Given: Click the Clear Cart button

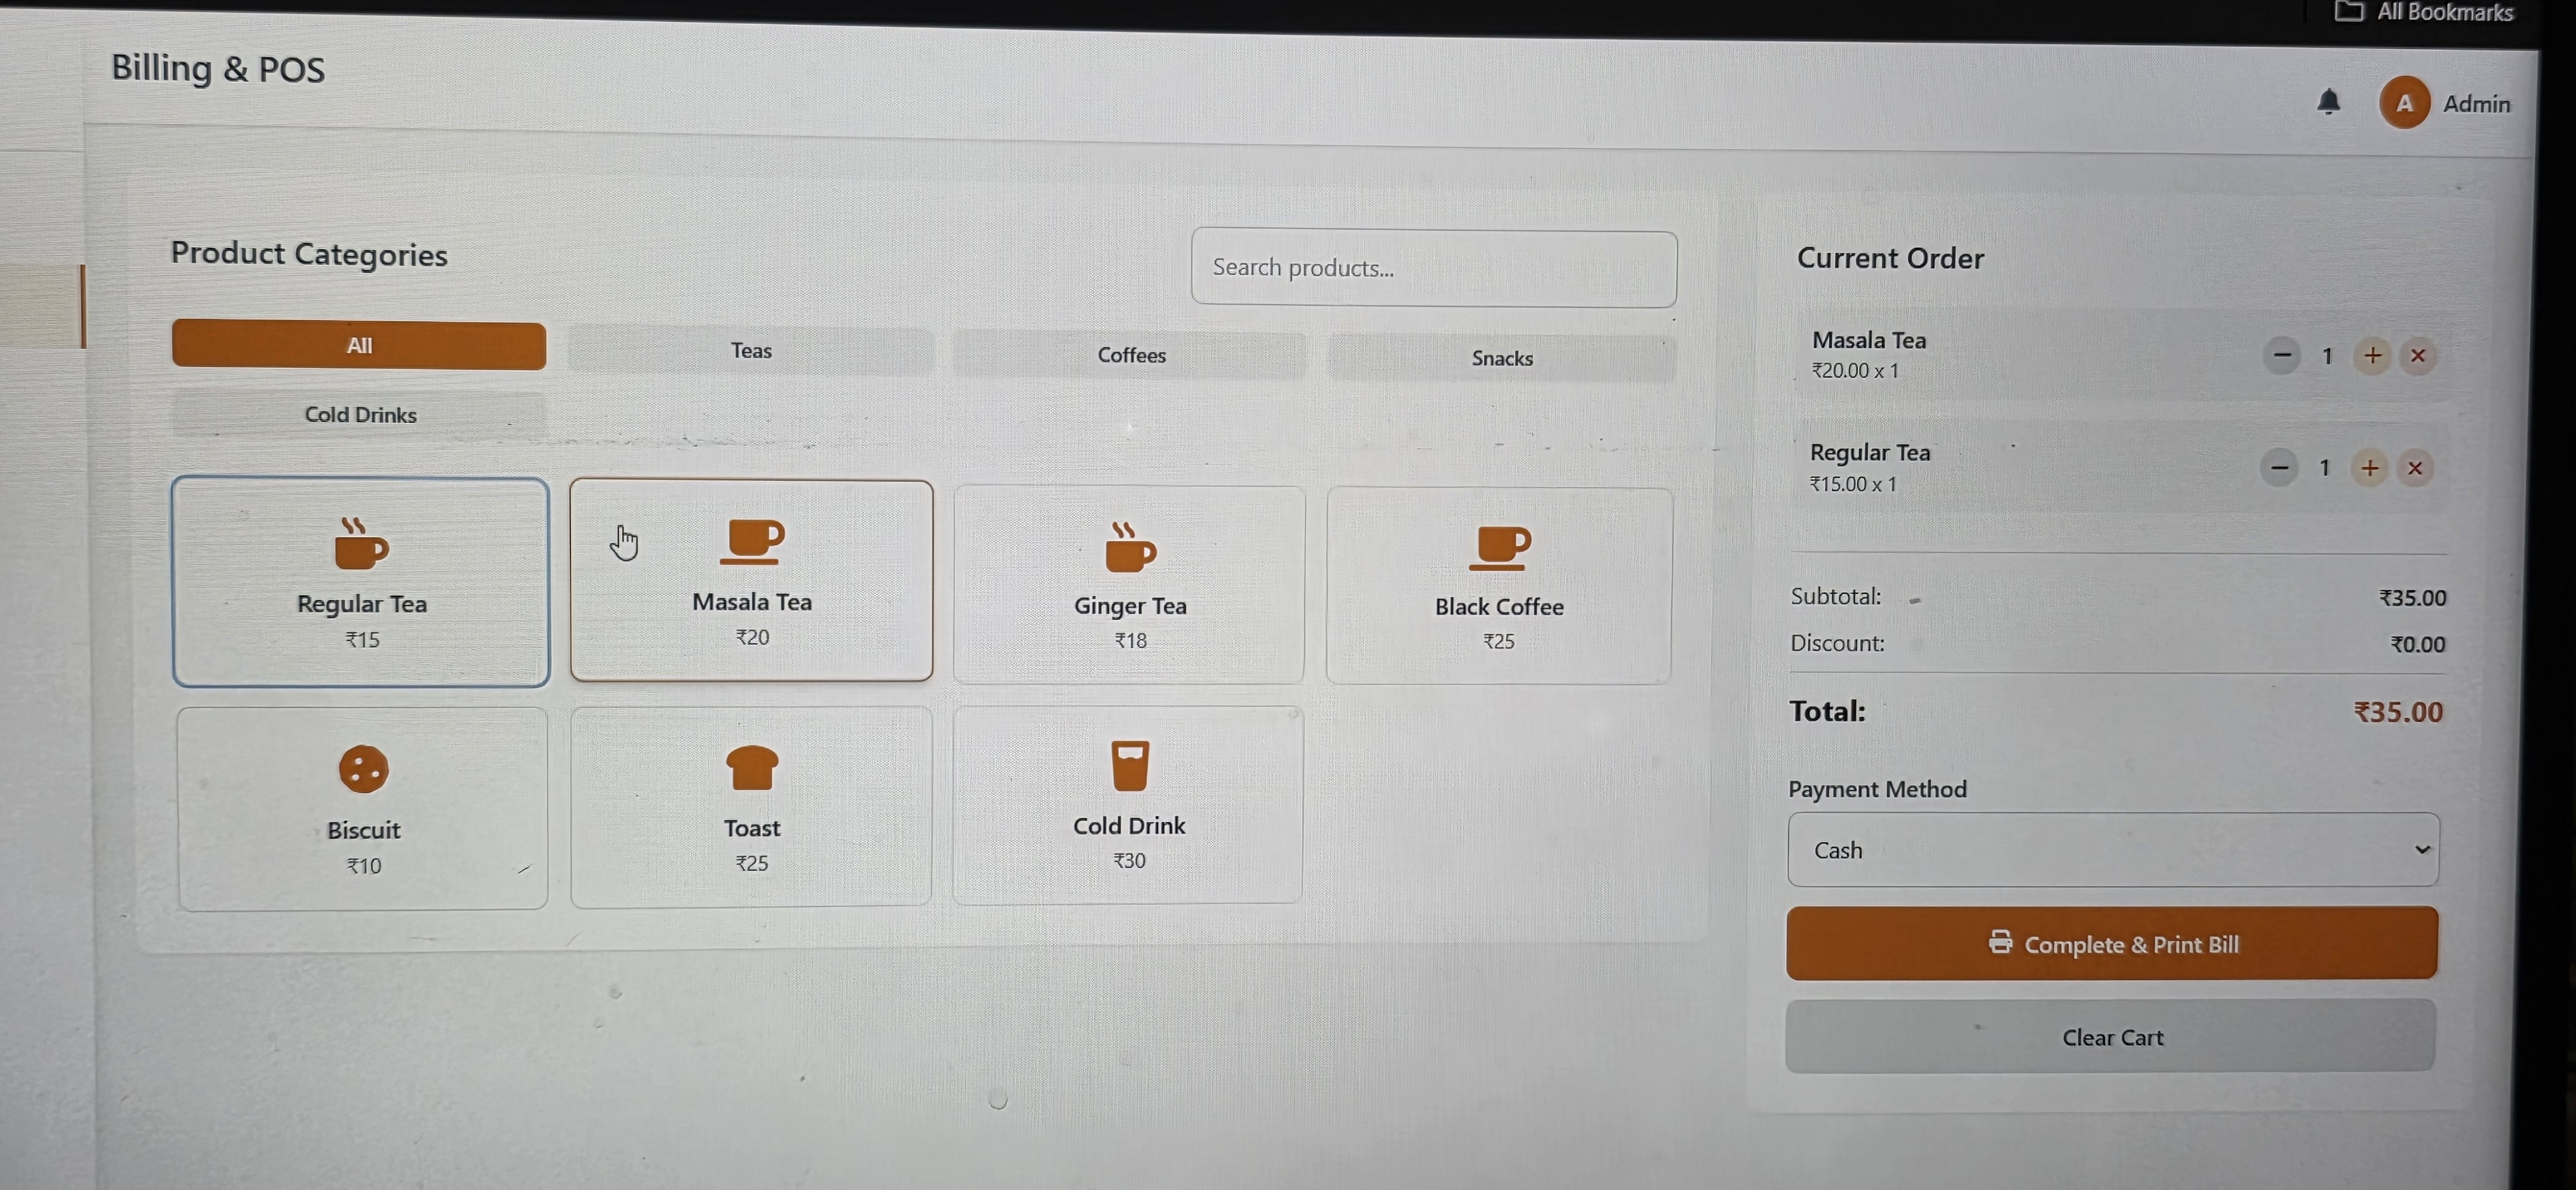Looking at the screenshot, I should (x=2111, y=1037).
